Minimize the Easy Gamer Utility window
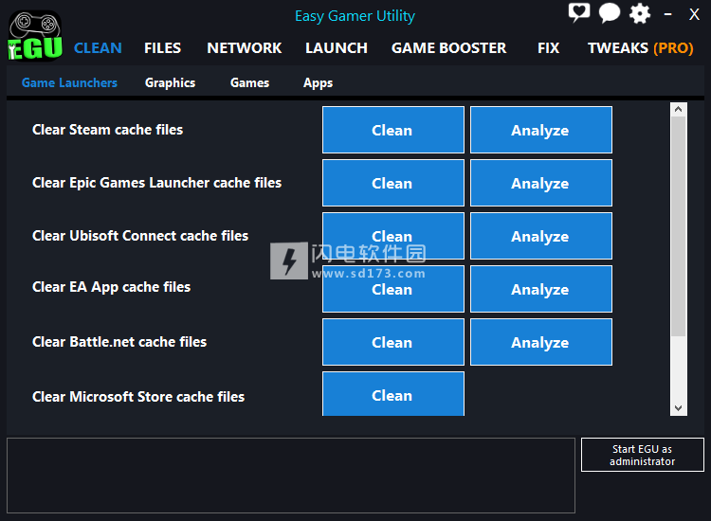This screenshot has height=521, width=711. point(667,14)
